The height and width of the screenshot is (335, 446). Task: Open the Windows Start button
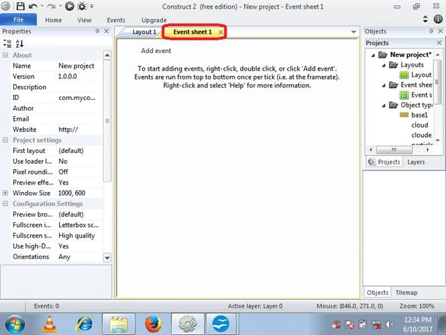(x=15, y=324)
